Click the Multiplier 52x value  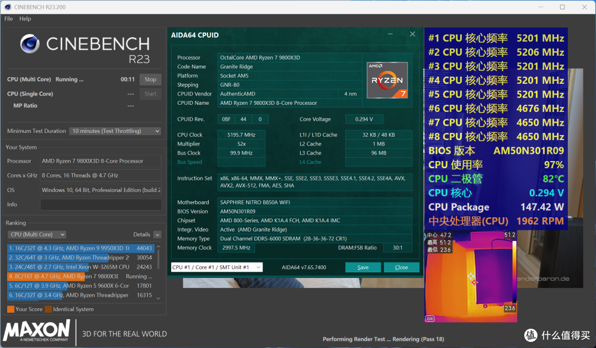click(241, 144)
